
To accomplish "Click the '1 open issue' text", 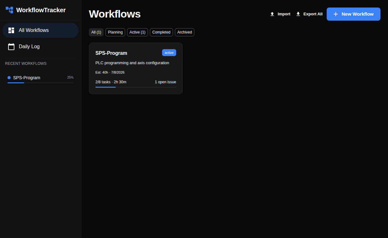I will click(x=166, y=82).
